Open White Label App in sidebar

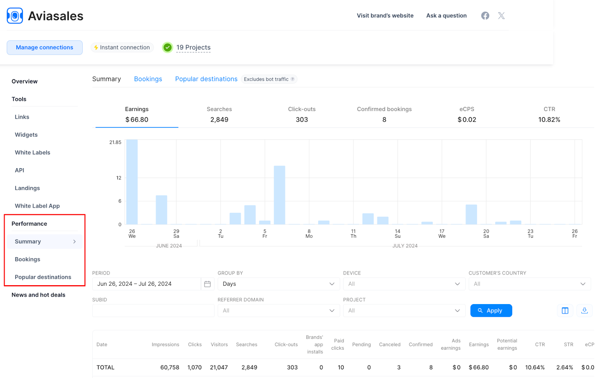point(37,206)
